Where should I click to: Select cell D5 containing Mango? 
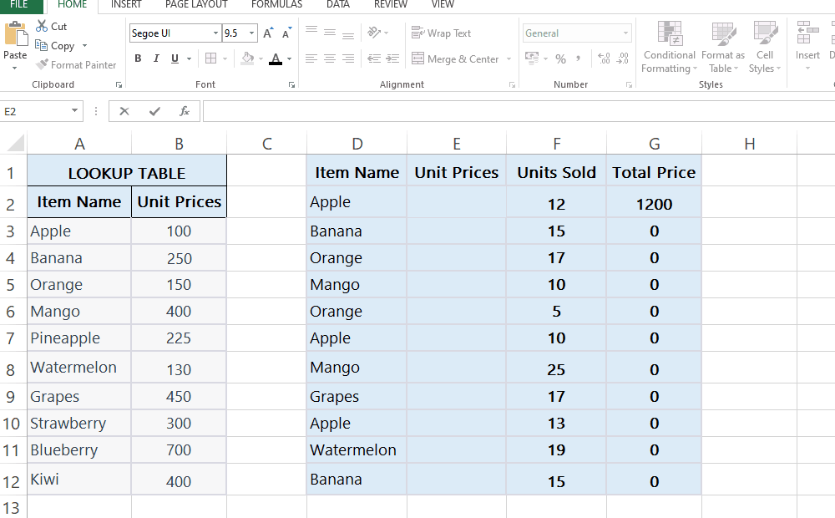coord(357,284)
